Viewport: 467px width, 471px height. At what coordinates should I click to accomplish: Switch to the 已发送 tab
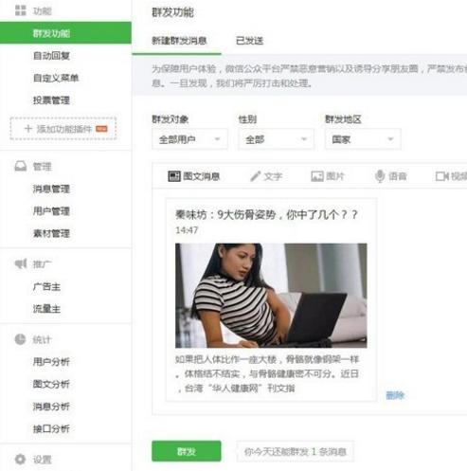click(249, 41)
